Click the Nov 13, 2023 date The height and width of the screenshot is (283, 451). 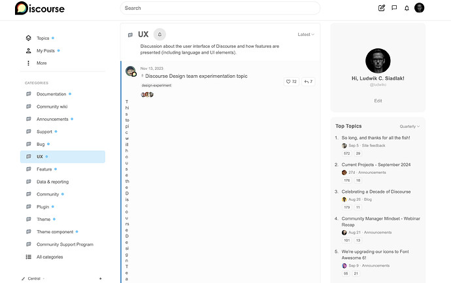click(152, 69)
